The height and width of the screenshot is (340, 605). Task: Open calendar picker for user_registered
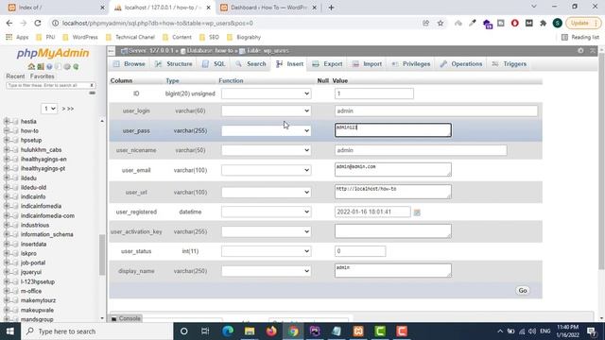(x=417, y=212)
